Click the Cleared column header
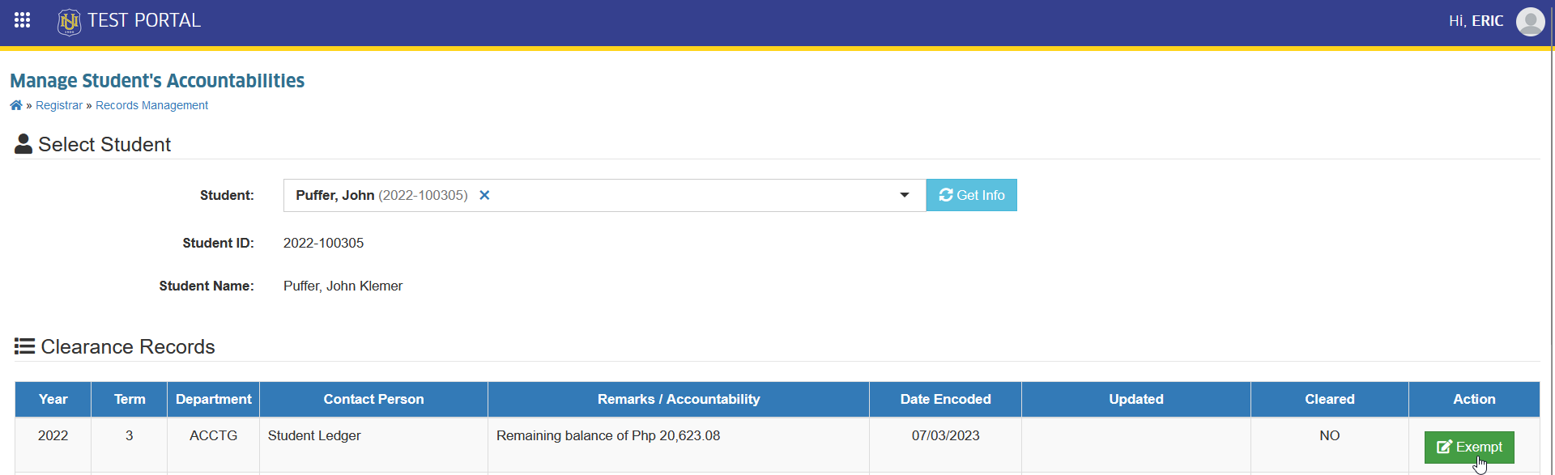The image size is (1555, 475). pyautogui.click(x=1330, y=399)
